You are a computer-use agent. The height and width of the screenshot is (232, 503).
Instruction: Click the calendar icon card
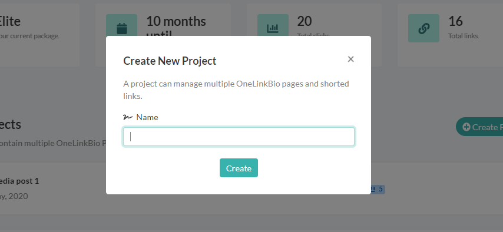click(x=121, y=28)
